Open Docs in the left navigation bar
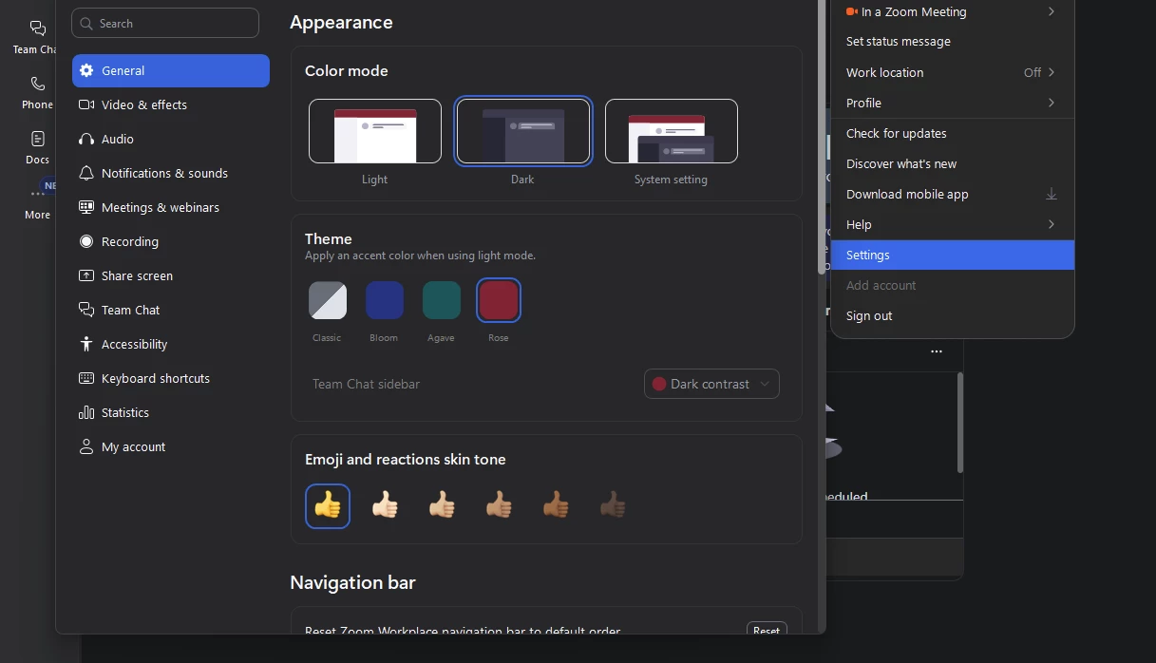Screen dimensions: 1156x663 point(37,148)
